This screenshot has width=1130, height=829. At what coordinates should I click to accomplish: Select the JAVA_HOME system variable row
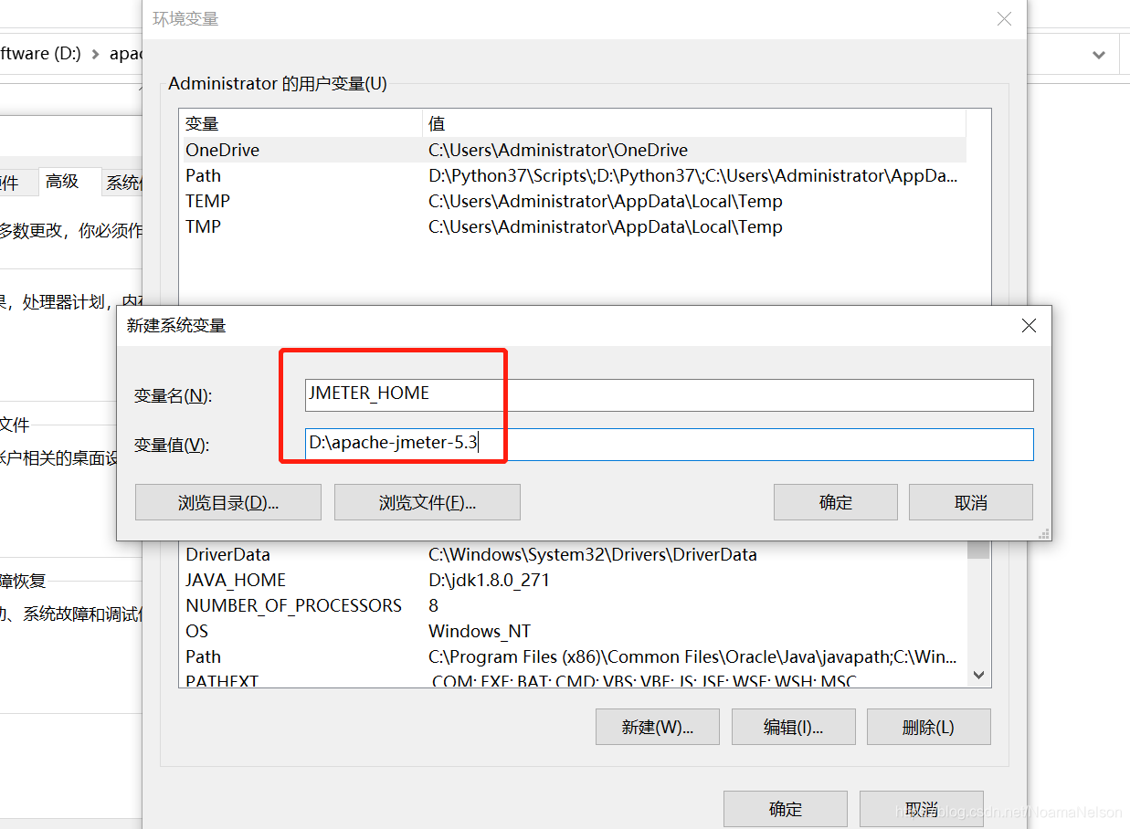[x=574, y=580]
